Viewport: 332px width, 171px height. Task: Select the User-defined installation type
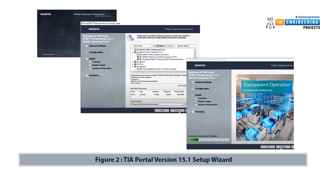point(185,46)
